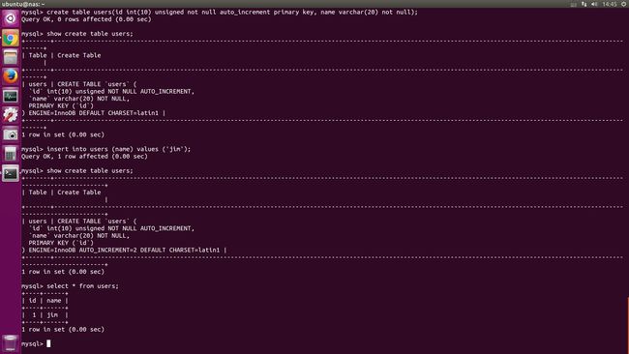Open the sound volume indicator menu
629x354 pixels.
(x=594, y=4)
